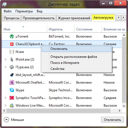
Task: Sort by the Имя column header
Action: 24,29
